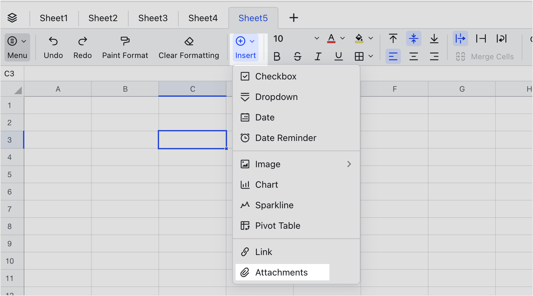Open the font size dropdown
The height and width of the screenshot is (296, 533).
coord(317,38)
